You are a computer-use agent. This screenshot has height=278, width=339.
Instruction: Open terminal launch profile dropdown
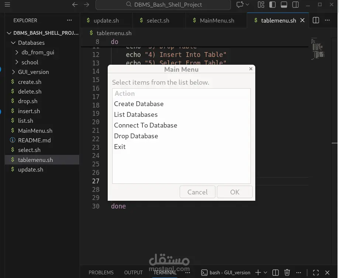pos(265,272)
